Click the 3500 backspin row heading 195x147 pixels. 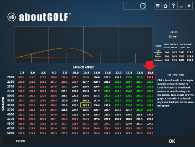click(11, 105)
